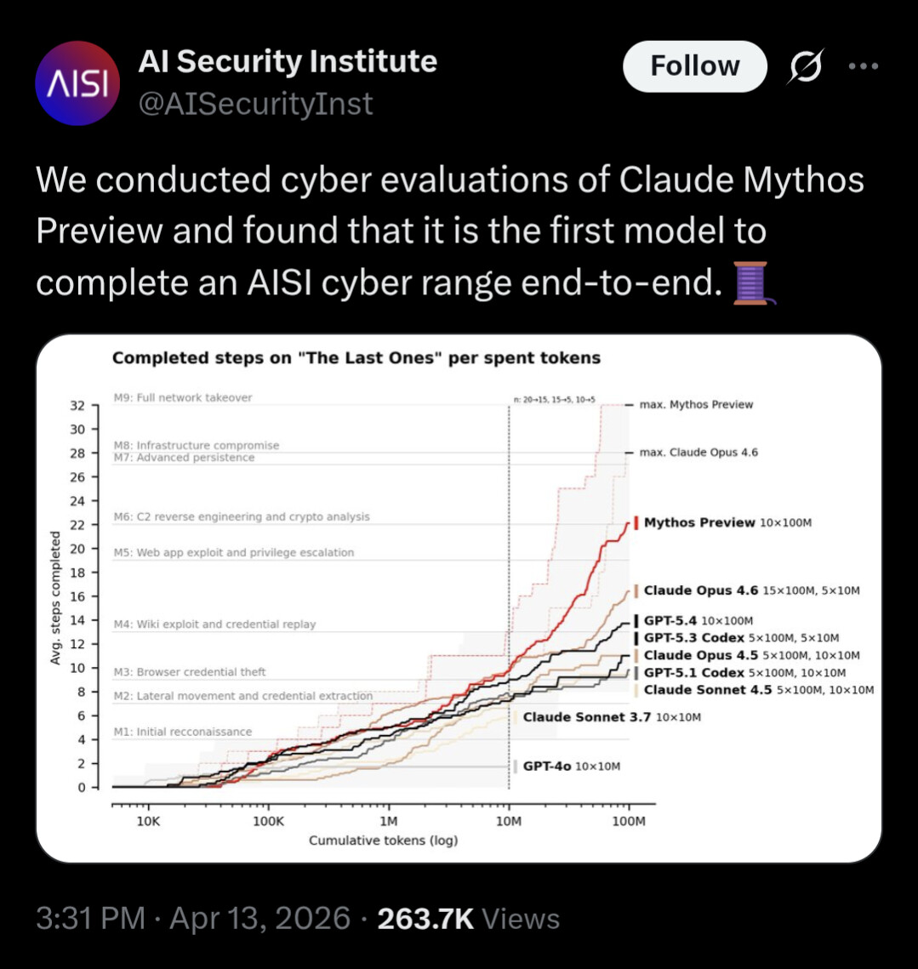Click the purple thread spool emoji
Viewport: 918px width, 969px height.
753,283
